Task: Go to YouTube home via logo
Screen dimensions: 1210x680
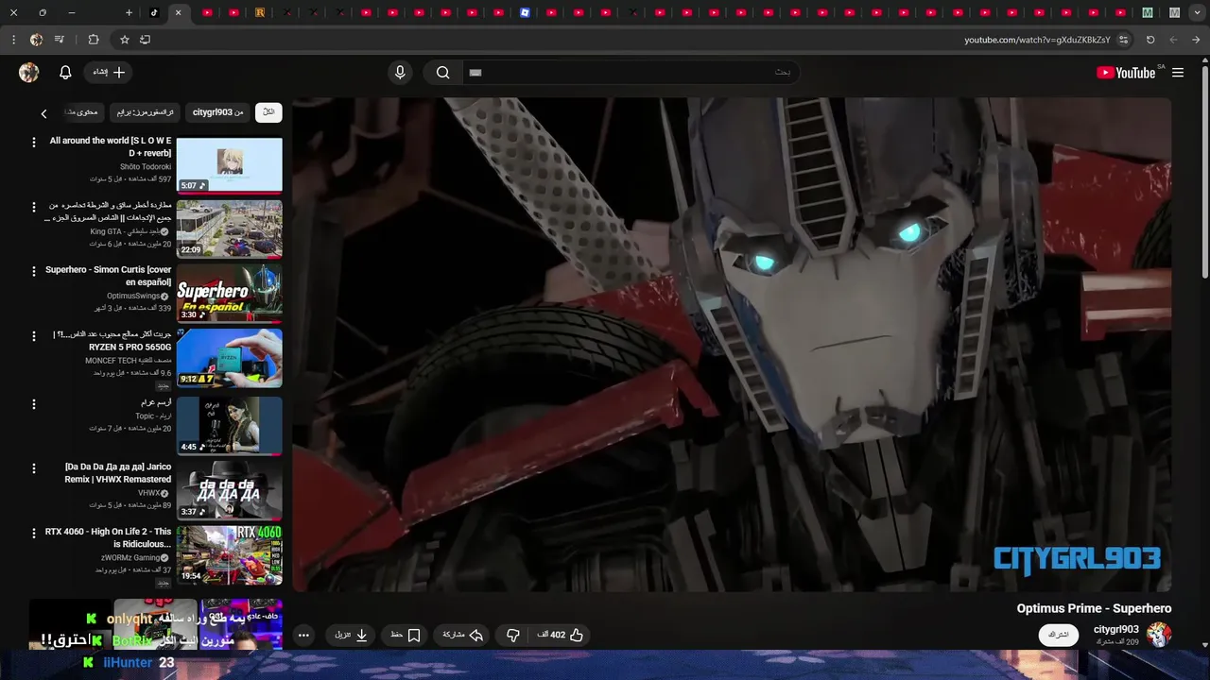Action: pyautogui.click(x=1126, y=73)
